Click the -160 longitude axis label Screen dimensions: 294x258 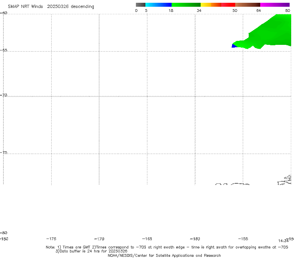[195, 239]
